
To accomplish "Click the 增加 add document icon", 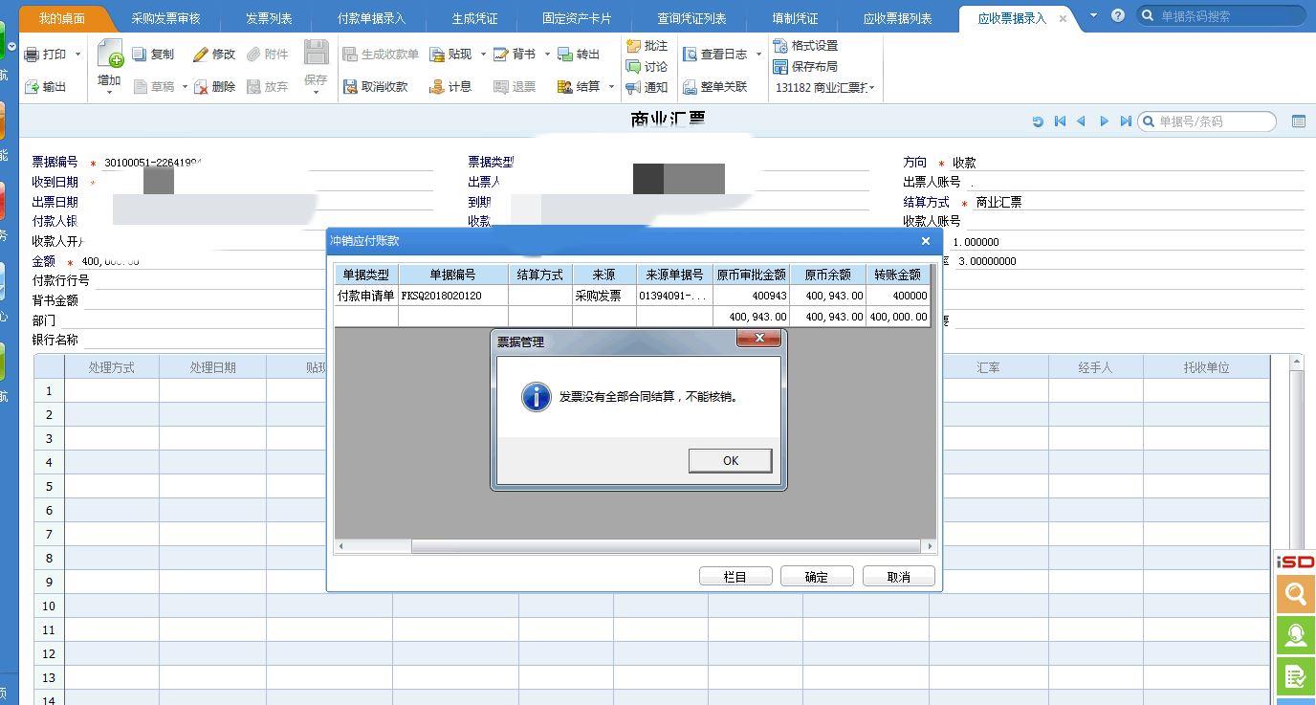I will click(110, 54).
